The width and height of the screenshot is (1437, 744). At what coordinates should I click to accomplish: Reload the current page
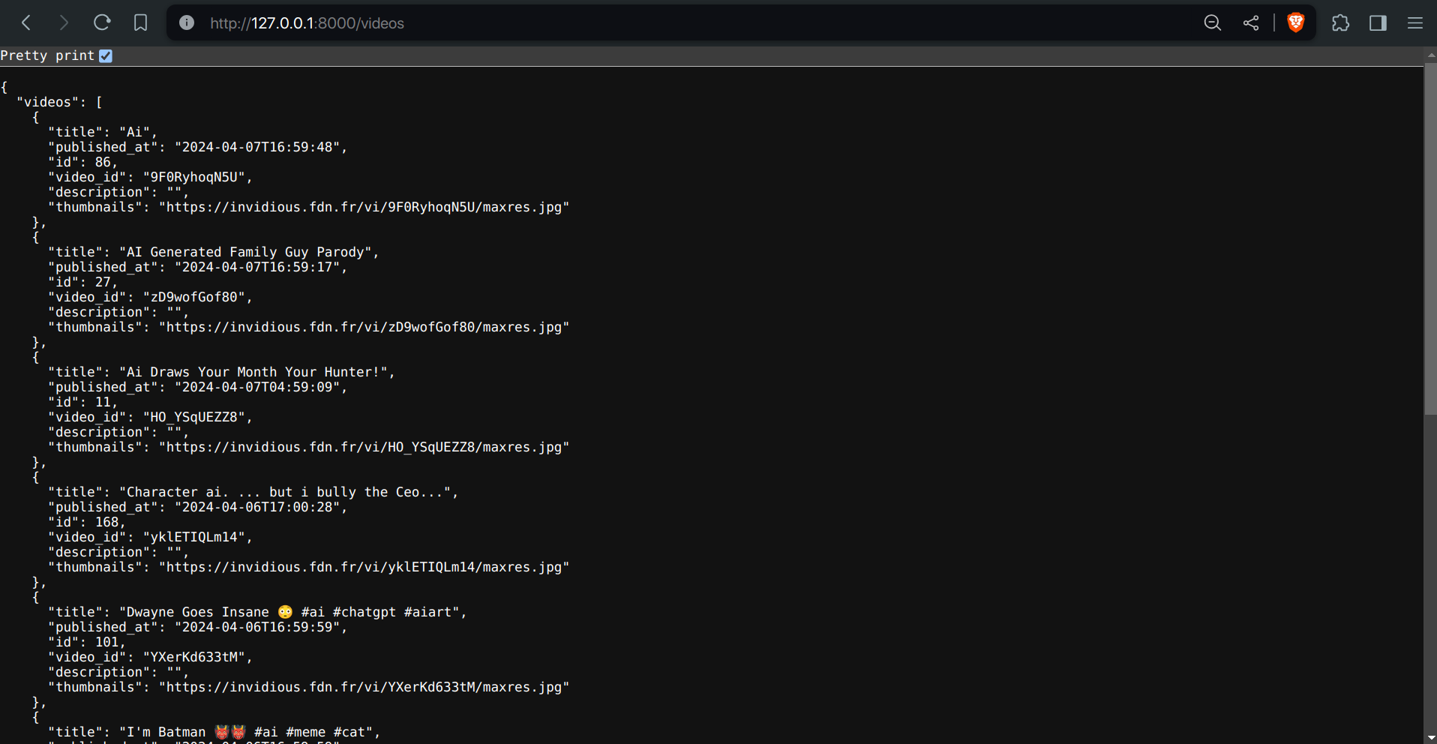pyautogui.click(x=102, y=23)
